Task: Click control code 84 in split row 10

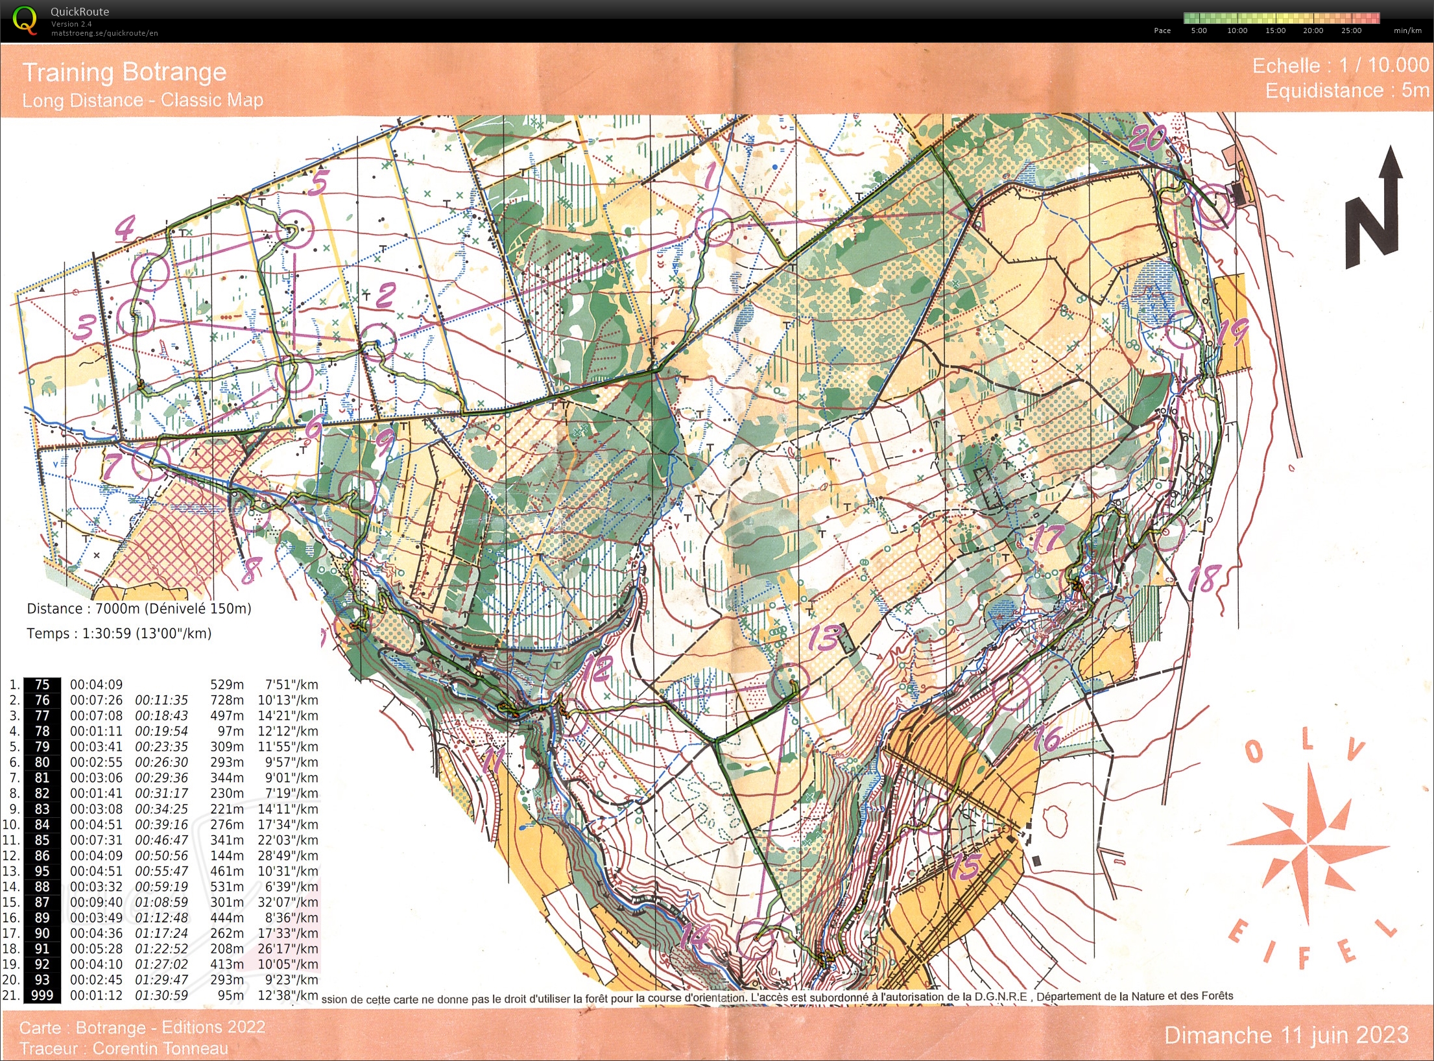Action: tap(42, 825)
